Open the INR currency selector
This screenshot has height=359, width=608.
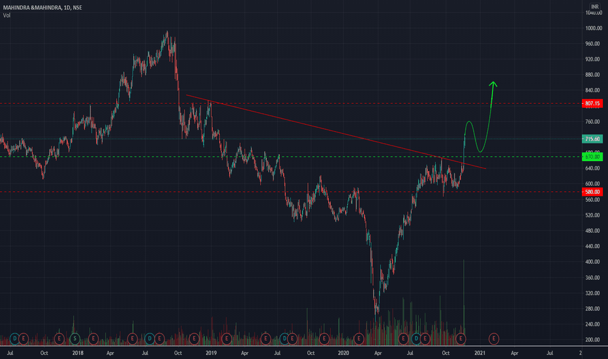tap(594, 7)
